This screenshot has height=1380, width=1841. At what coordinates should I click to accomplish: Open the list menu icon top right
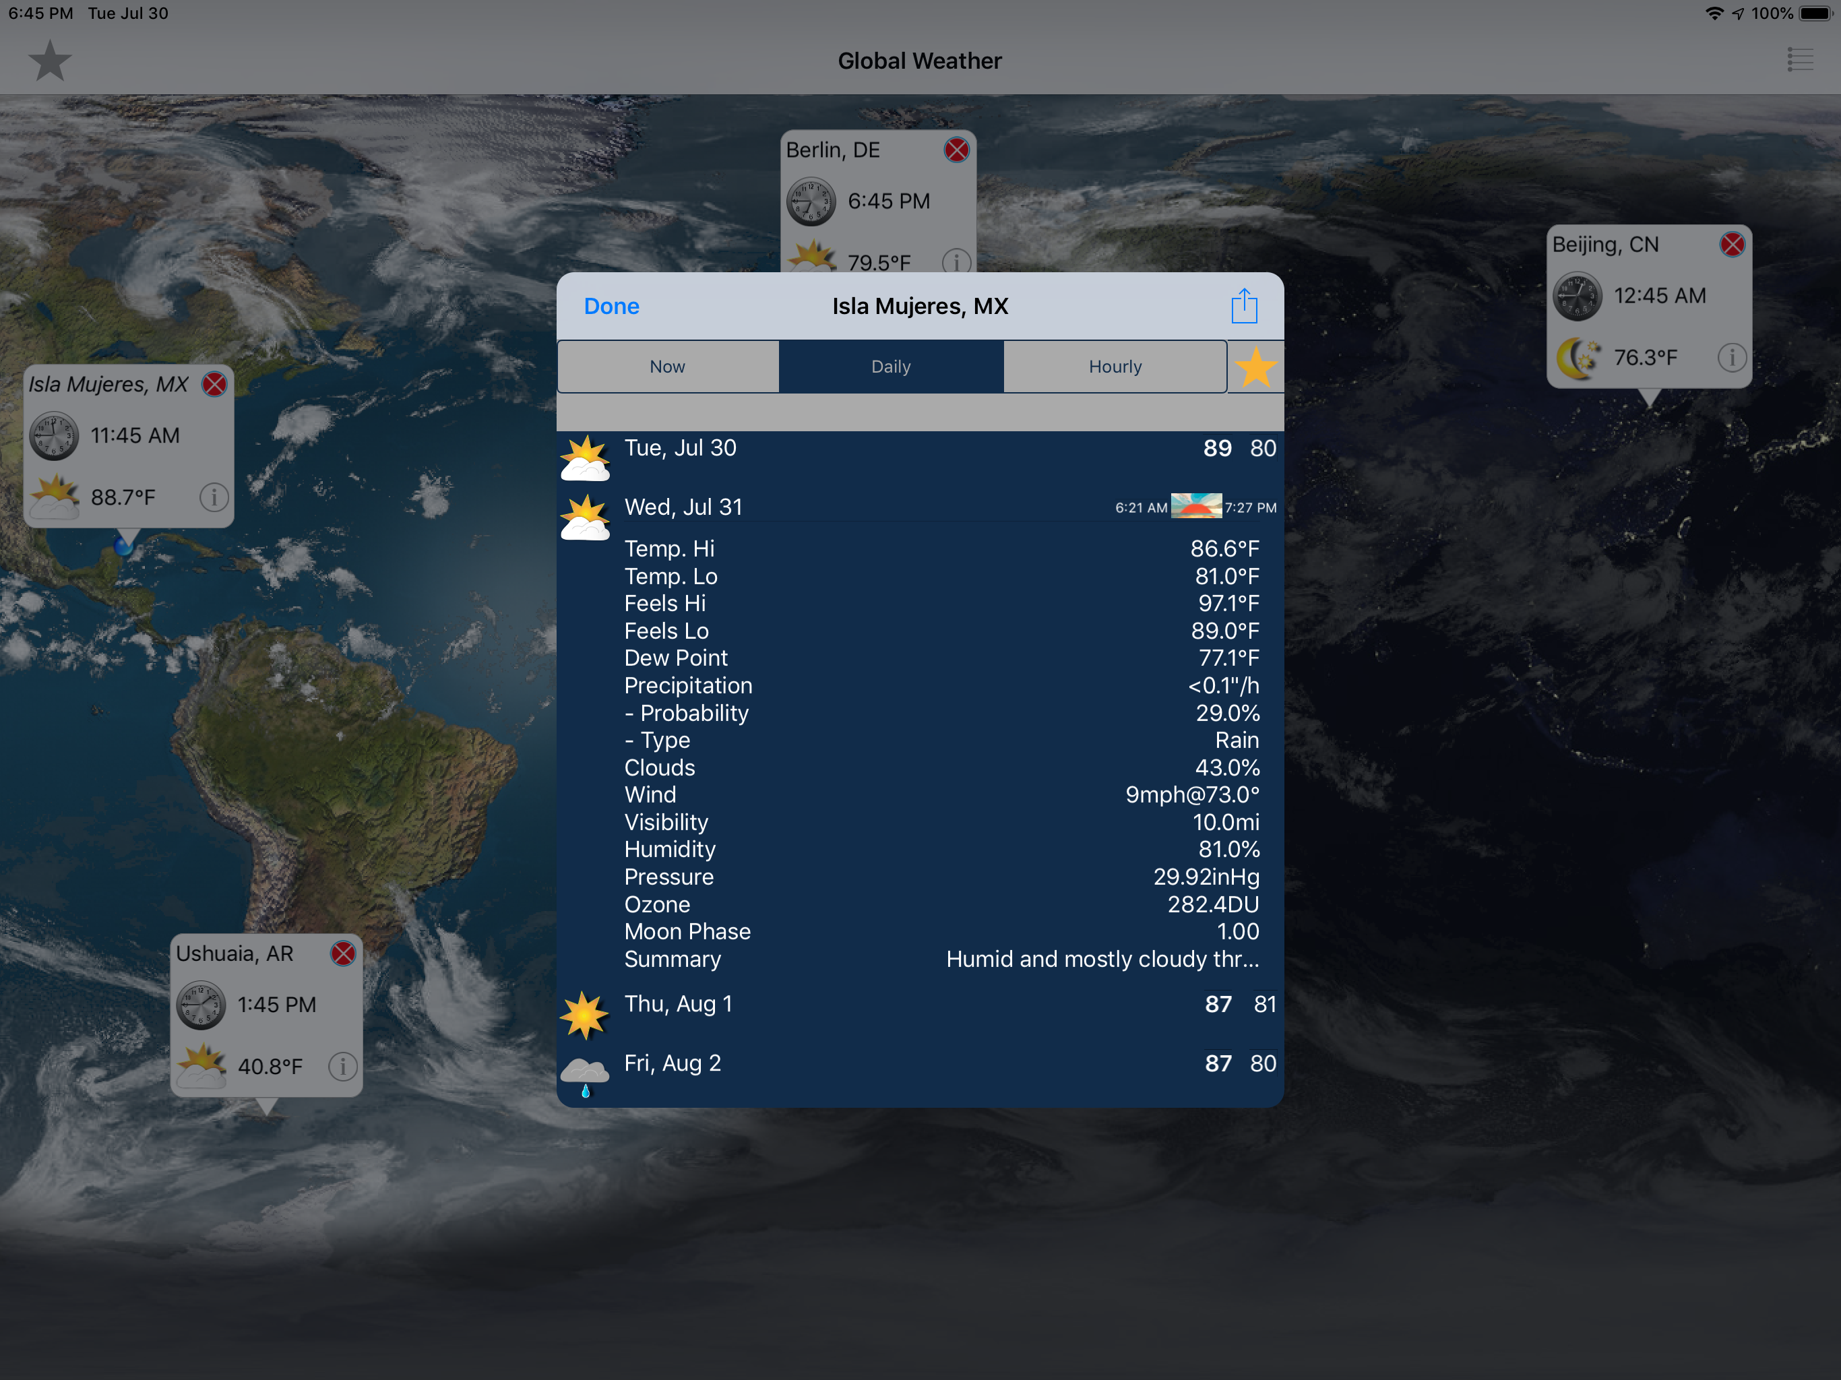coord(1799,60)
